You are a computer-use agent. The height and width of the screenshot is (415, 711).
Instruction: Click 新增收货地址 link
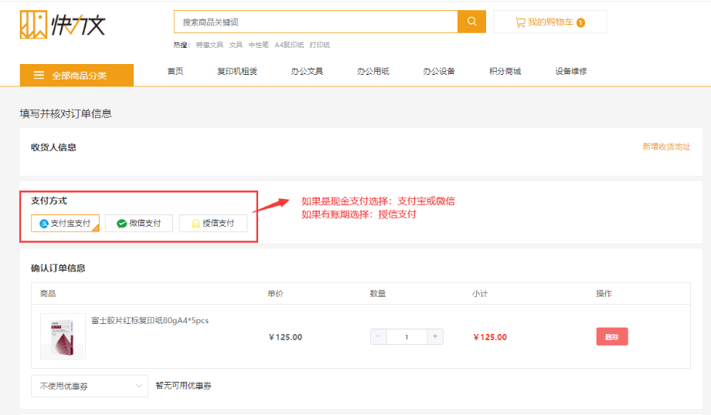[x=666, y=147]
